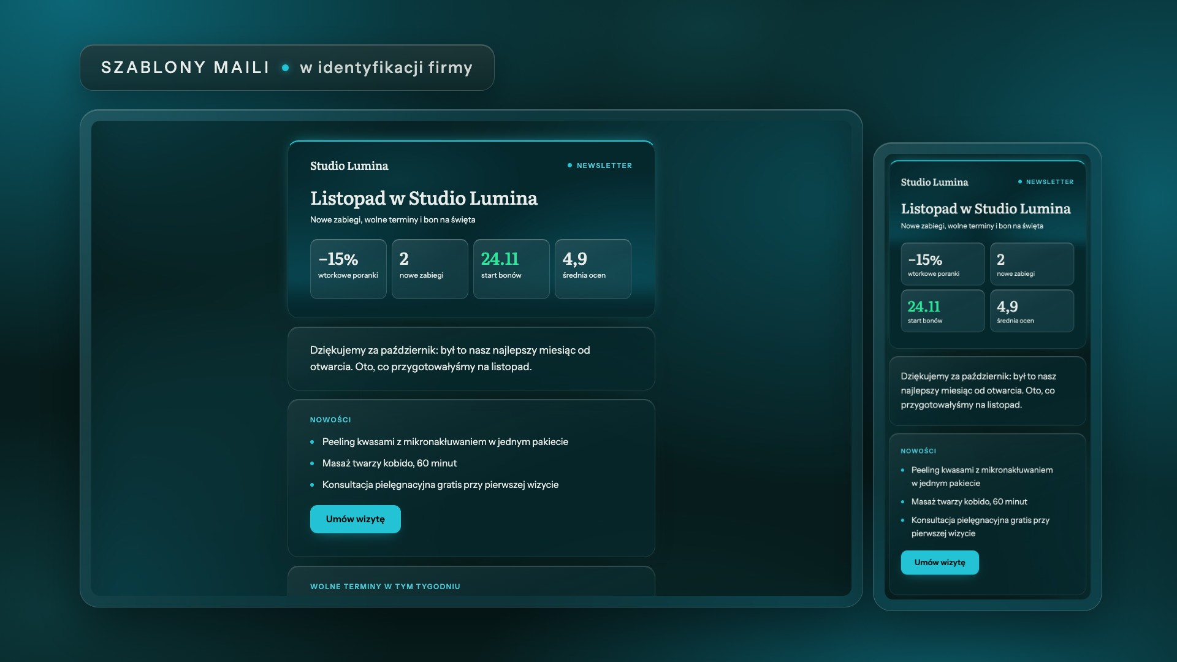Click mobile subtitle 'Nowe zabiegi, wolne terminy i bon na święta'
1177x662 pixels.
(x=972, y=226)
